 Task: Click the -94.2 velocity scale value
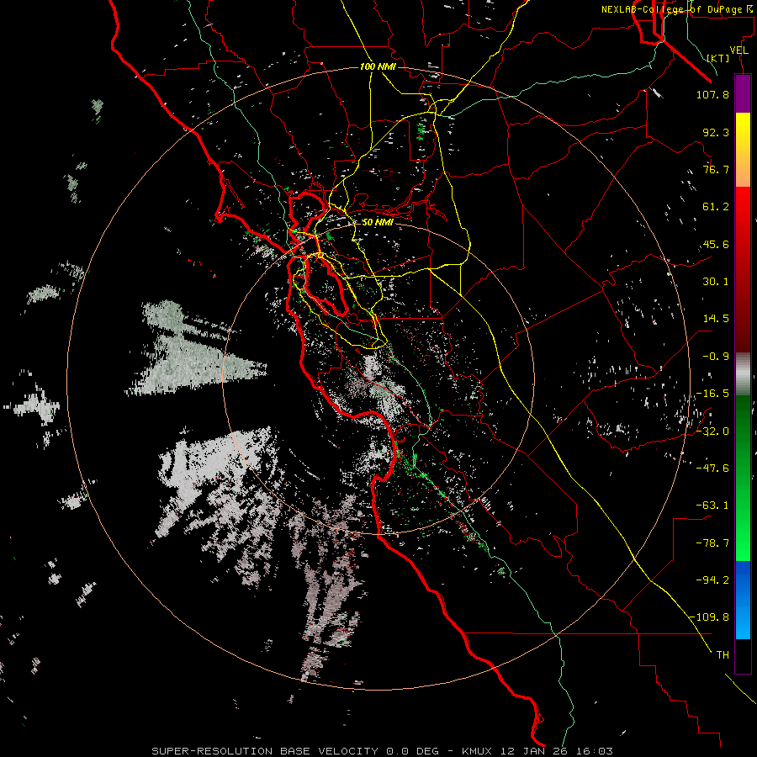(712, 580)
